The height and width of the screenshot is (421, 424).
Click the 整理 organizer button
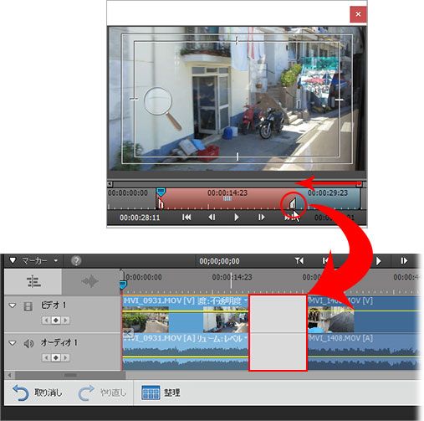[x=161, y=393]
